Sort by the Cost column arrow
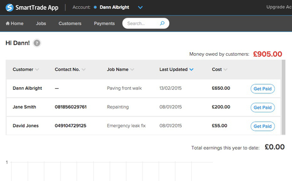This screenshot has width=292, height=181. pyautogui.click(x=226, y=70)
